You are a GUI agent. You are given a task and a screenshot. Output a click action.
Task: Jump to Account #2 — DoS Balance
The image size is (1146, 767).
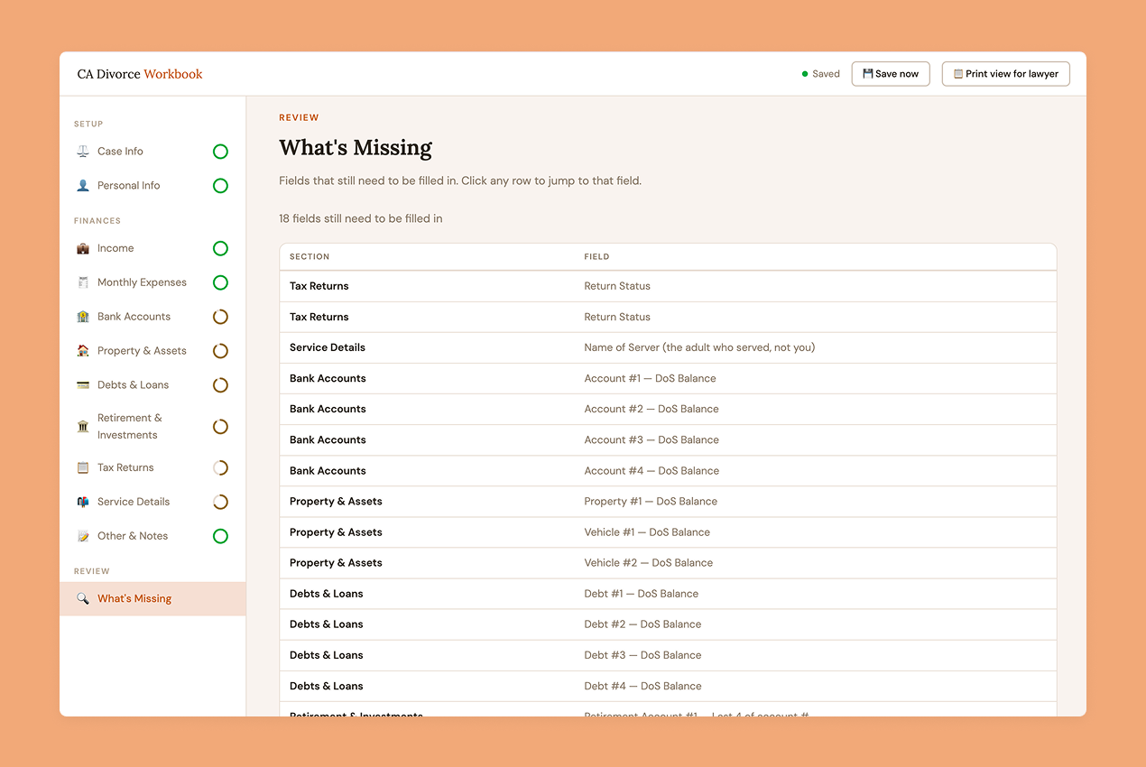coord(668,409)
